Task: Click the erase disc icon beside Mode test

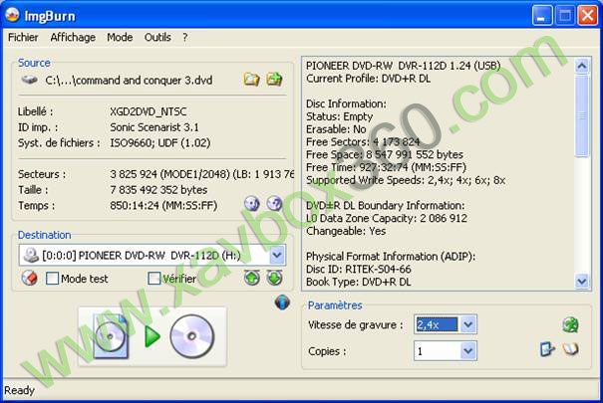Action: coord(30,278)
